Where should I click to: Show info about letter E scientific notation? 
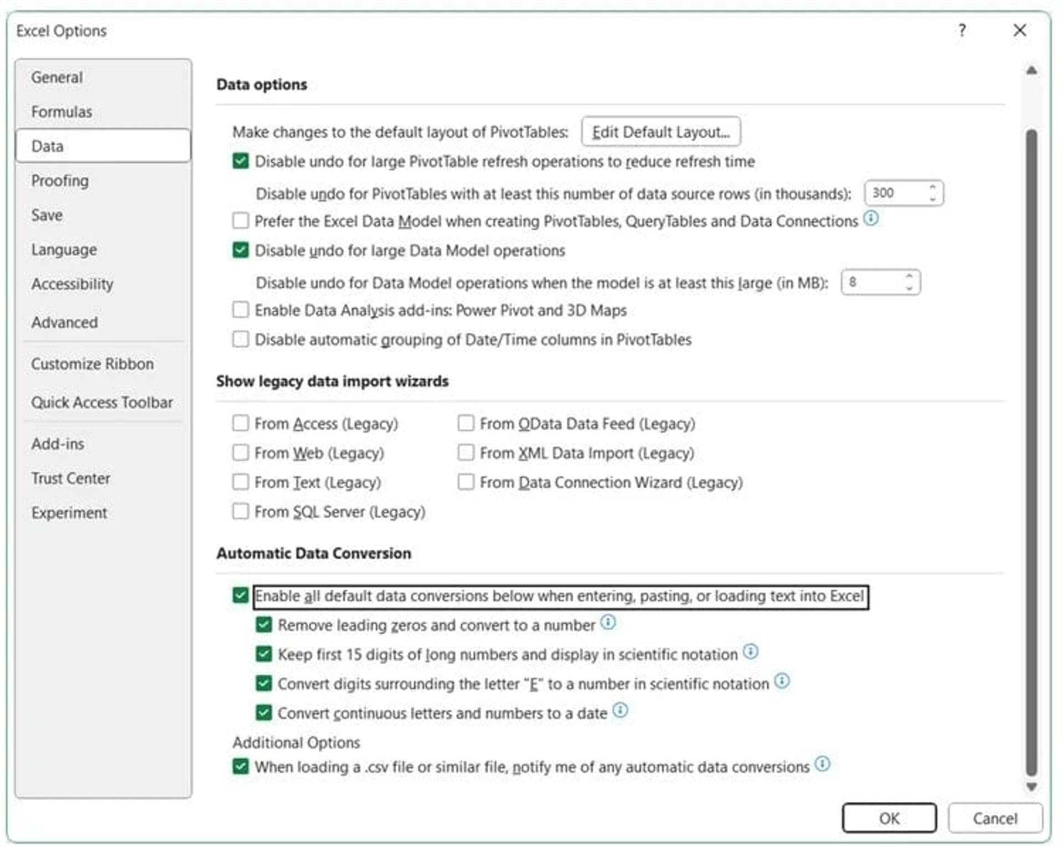(x=782, y=681)
